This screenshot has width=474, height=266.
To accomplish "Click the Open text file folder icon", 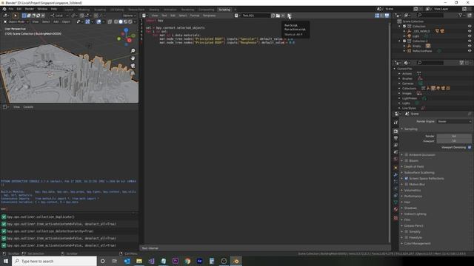I will pyautogui.click(x=278, y=16).
